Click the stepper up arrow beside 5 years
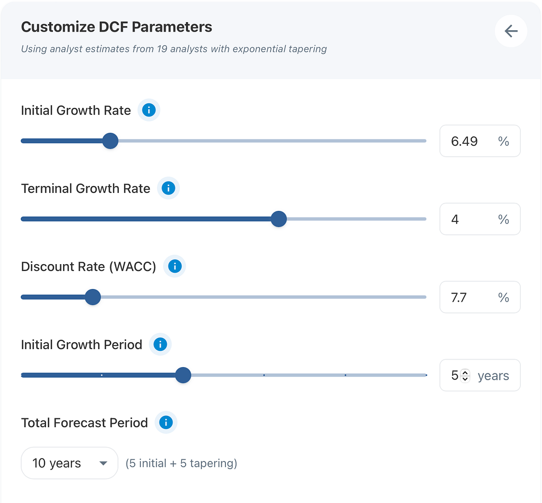This screenshot has width=542, height=503. [x=464, y=372]
